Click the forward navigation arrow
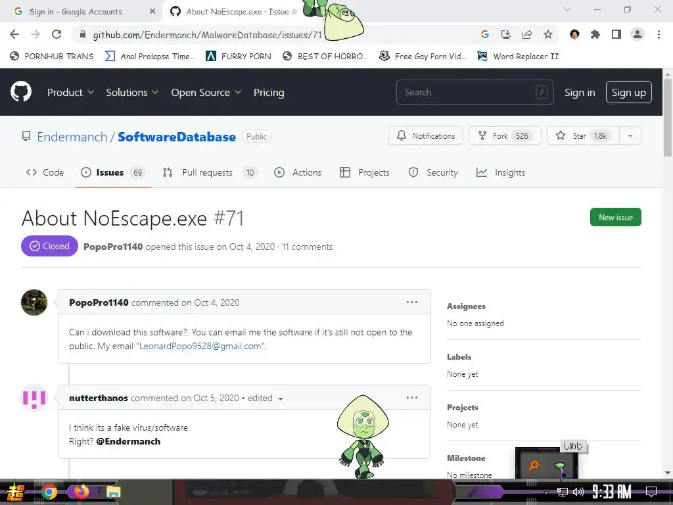673x505 pixels. click(x=35, y=34)
